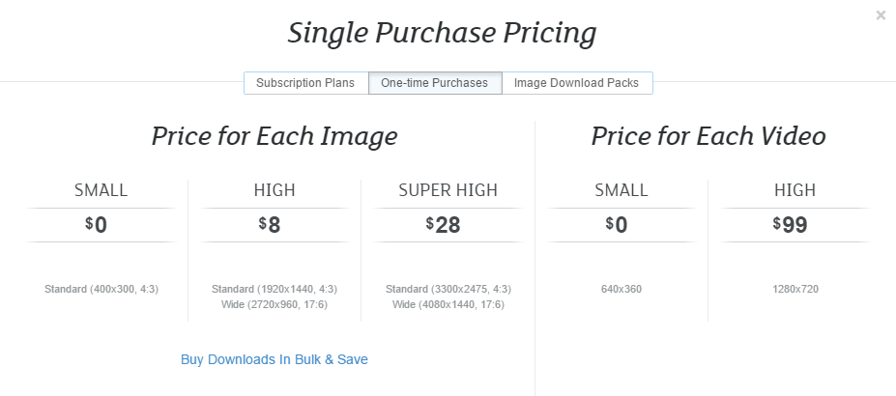Click the Standard (400x300, 4:3) size text

pos(101,289)
